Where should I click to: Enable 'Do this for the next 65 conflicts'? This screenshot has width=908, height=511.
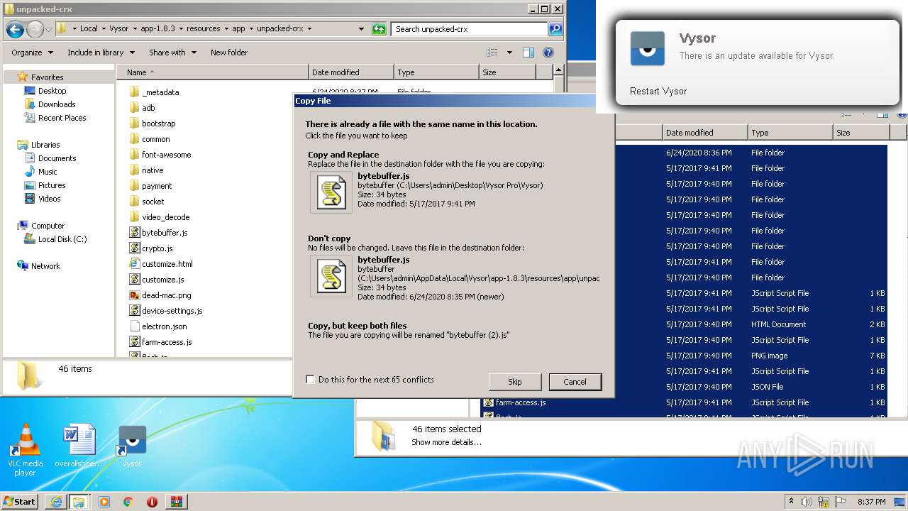(x=310, y=380)
